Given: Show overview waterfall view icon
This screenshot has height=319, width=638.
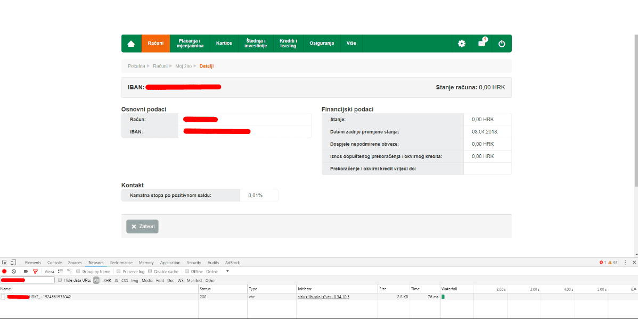Looking at the screenshot, I should coord(70,272).
